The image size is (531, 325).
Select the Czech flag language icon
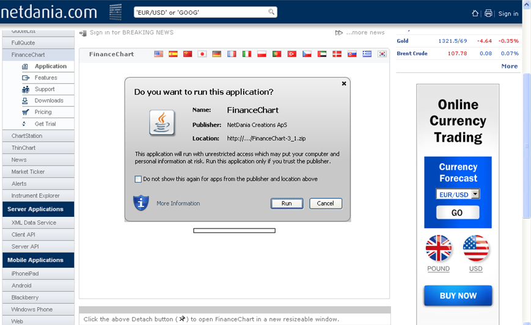pos(307,54)
